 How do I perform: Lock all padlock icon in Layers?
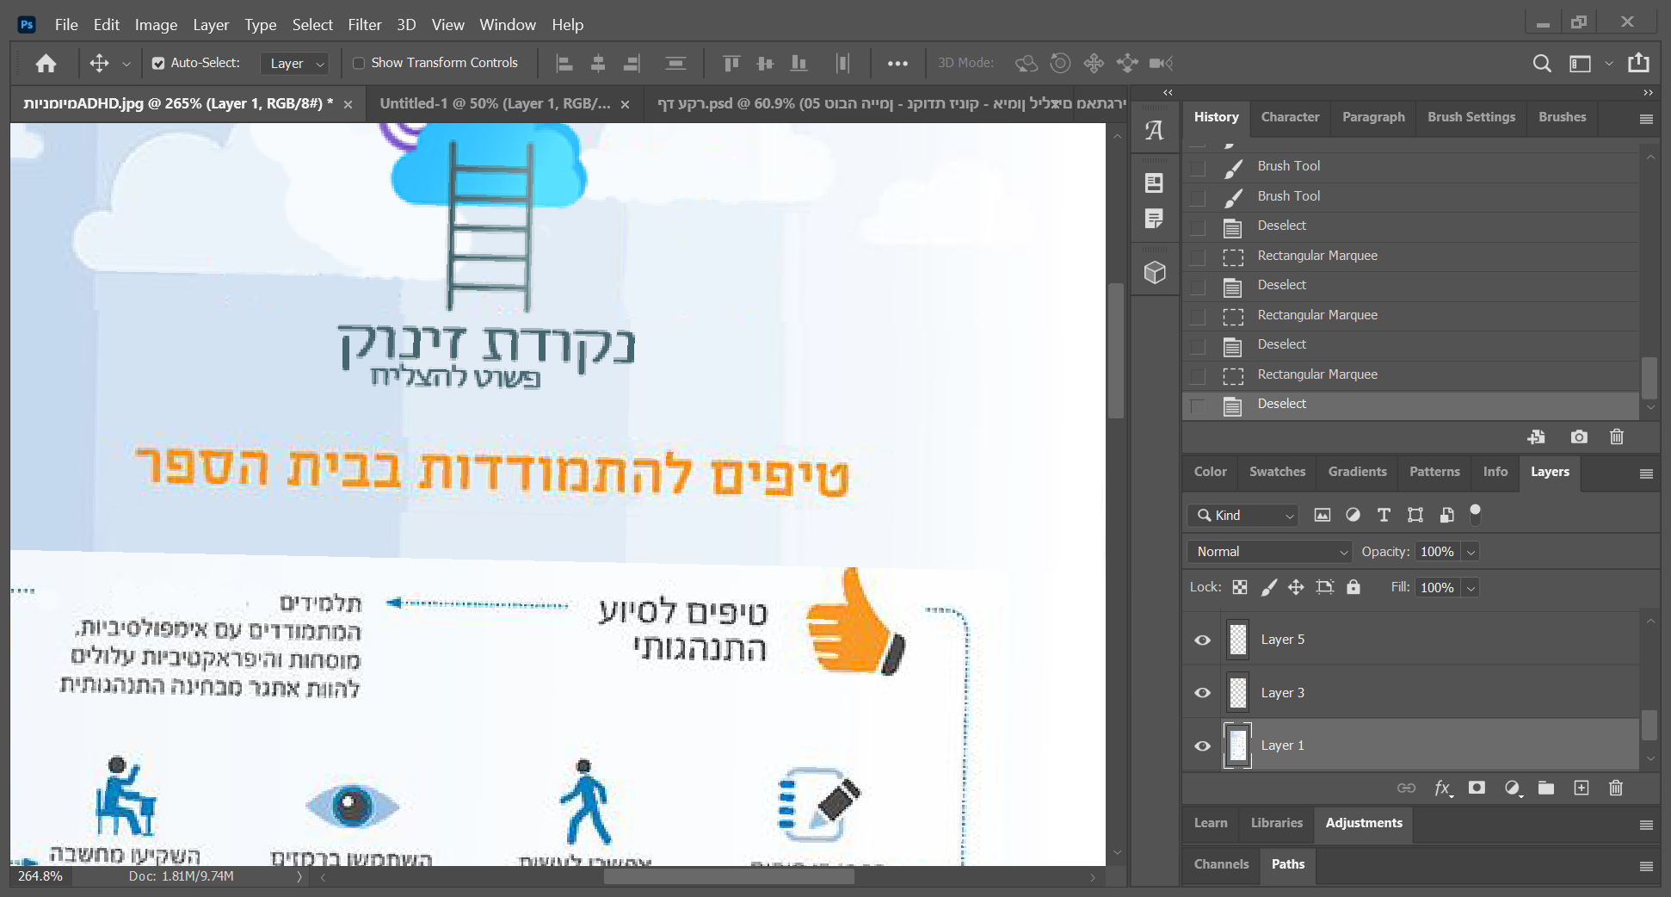pyautogui.click(x=1353, y=587)
